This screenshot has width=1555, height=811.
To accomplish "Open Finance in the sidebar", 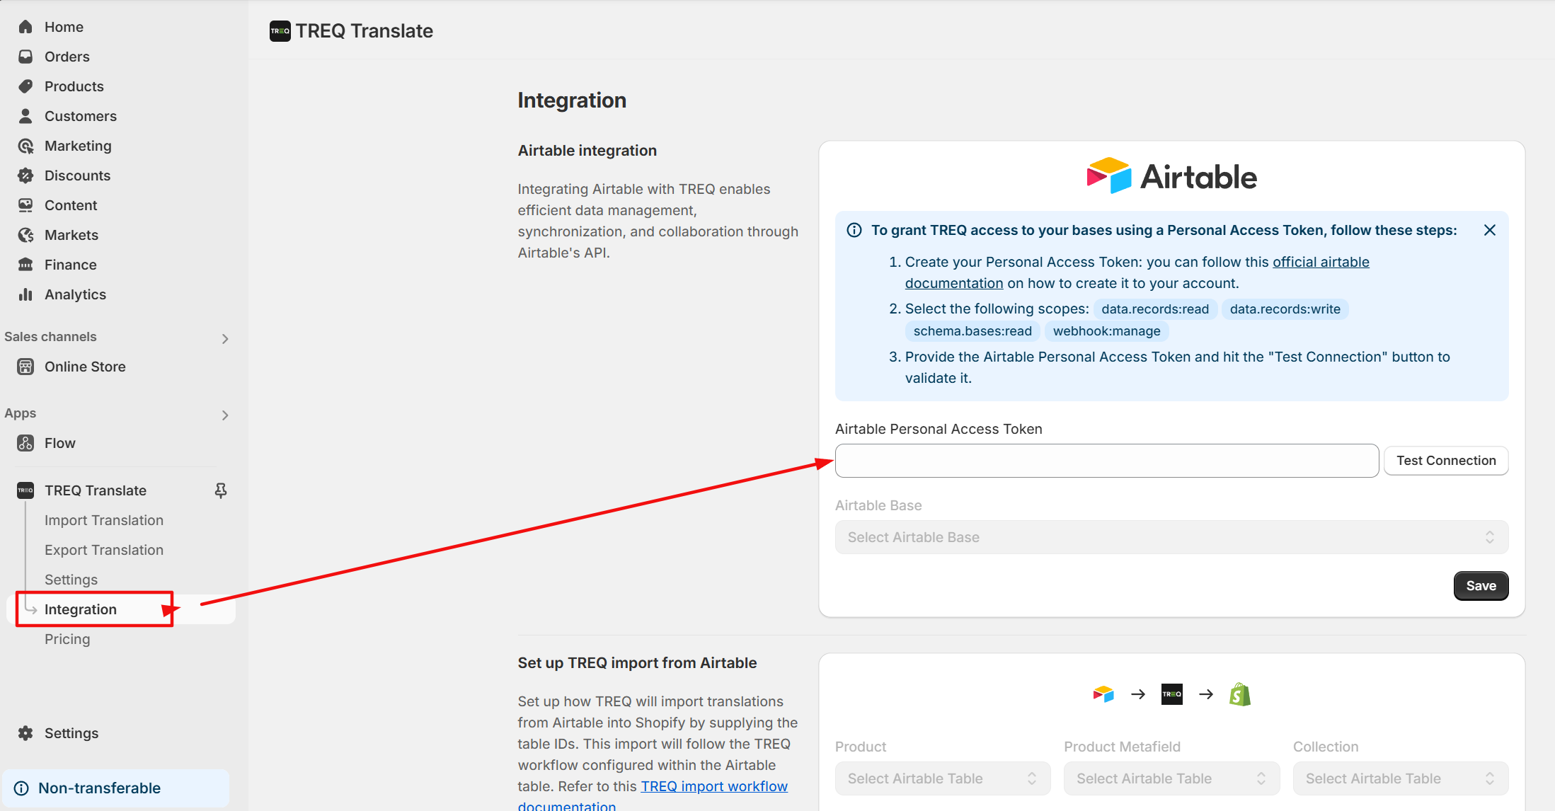I will click(71, 265).
